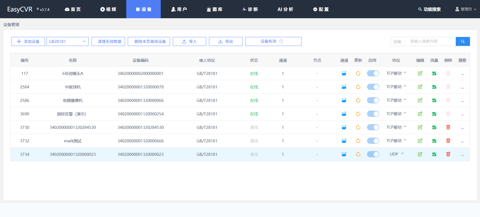Switch to the 视频 tab

[108, 9]
